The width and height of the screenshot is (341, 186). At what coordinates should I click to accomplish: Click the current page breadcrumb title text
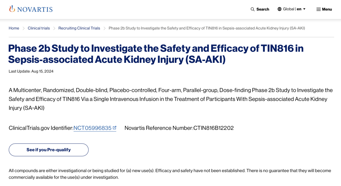(x=207, y=28)
